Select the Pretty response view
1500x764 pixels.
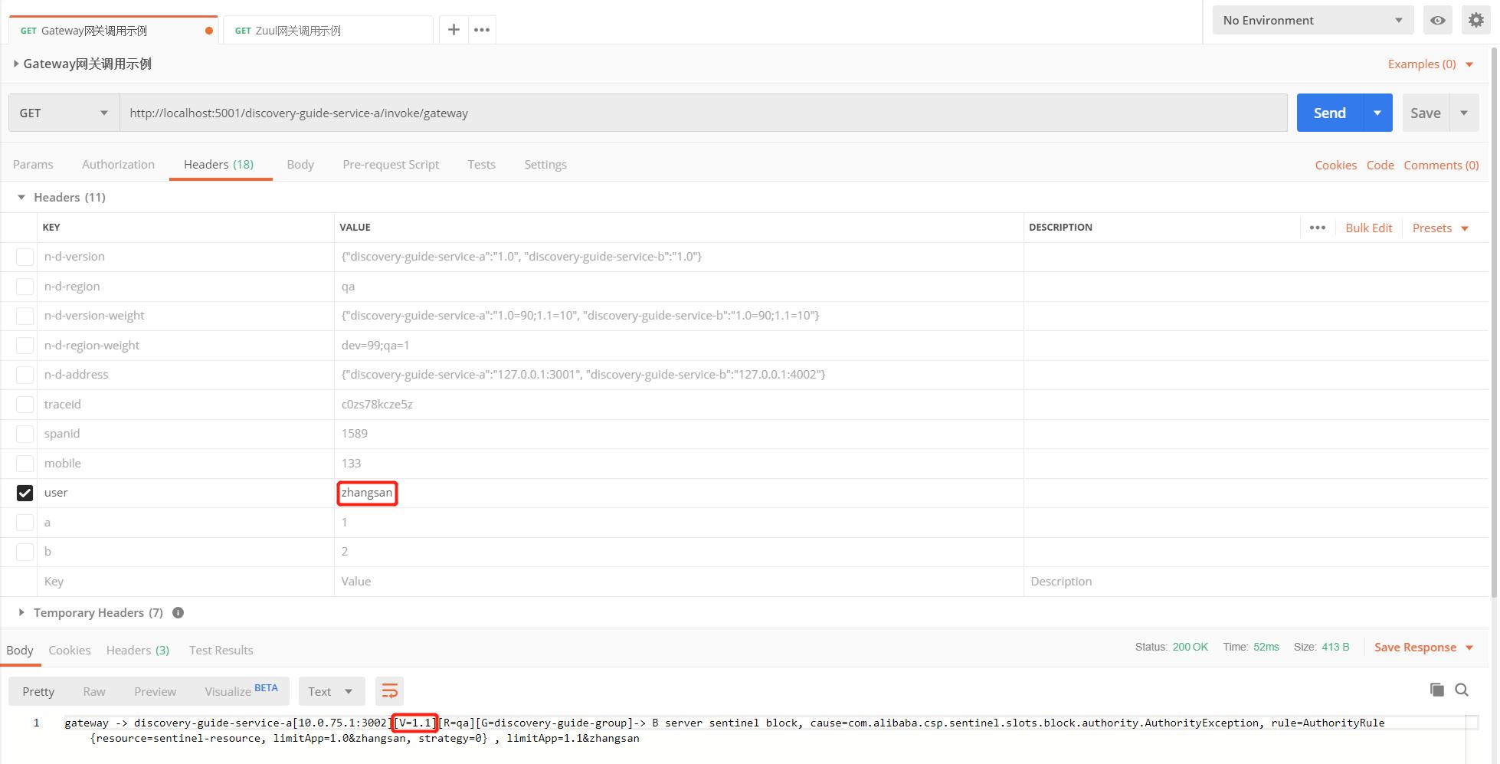[38, 691]
